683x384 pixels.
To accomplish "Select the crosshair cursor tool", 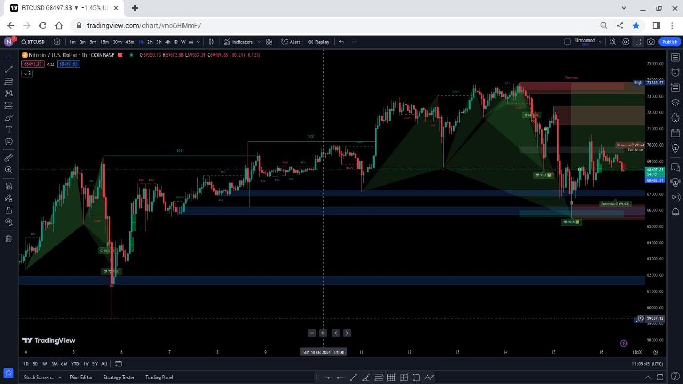I will coord(9,57).
